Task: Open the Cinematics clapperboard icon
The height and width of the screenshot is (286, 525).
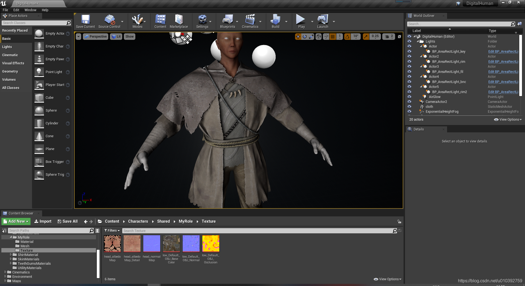Action: (250, 20)
